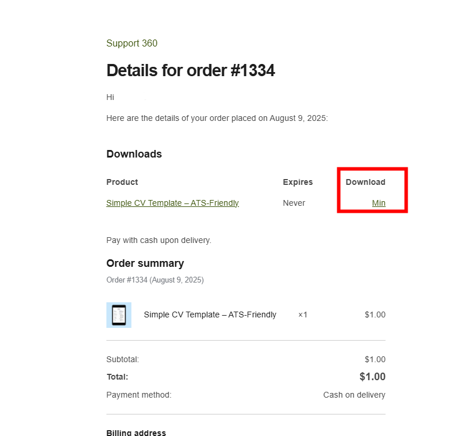
Task: Click the Payment method label
Action: pos(138,395)
